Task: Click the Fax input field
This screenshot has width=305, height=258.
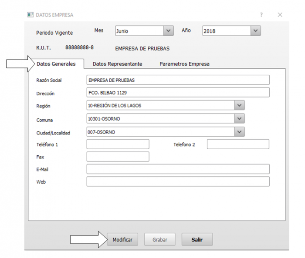Action: point(118,157)
